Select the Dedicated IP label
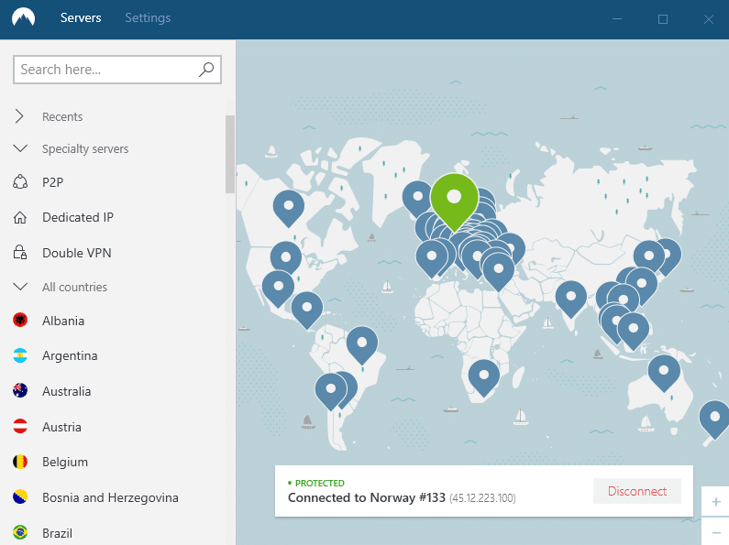 [x=78, y=217]
